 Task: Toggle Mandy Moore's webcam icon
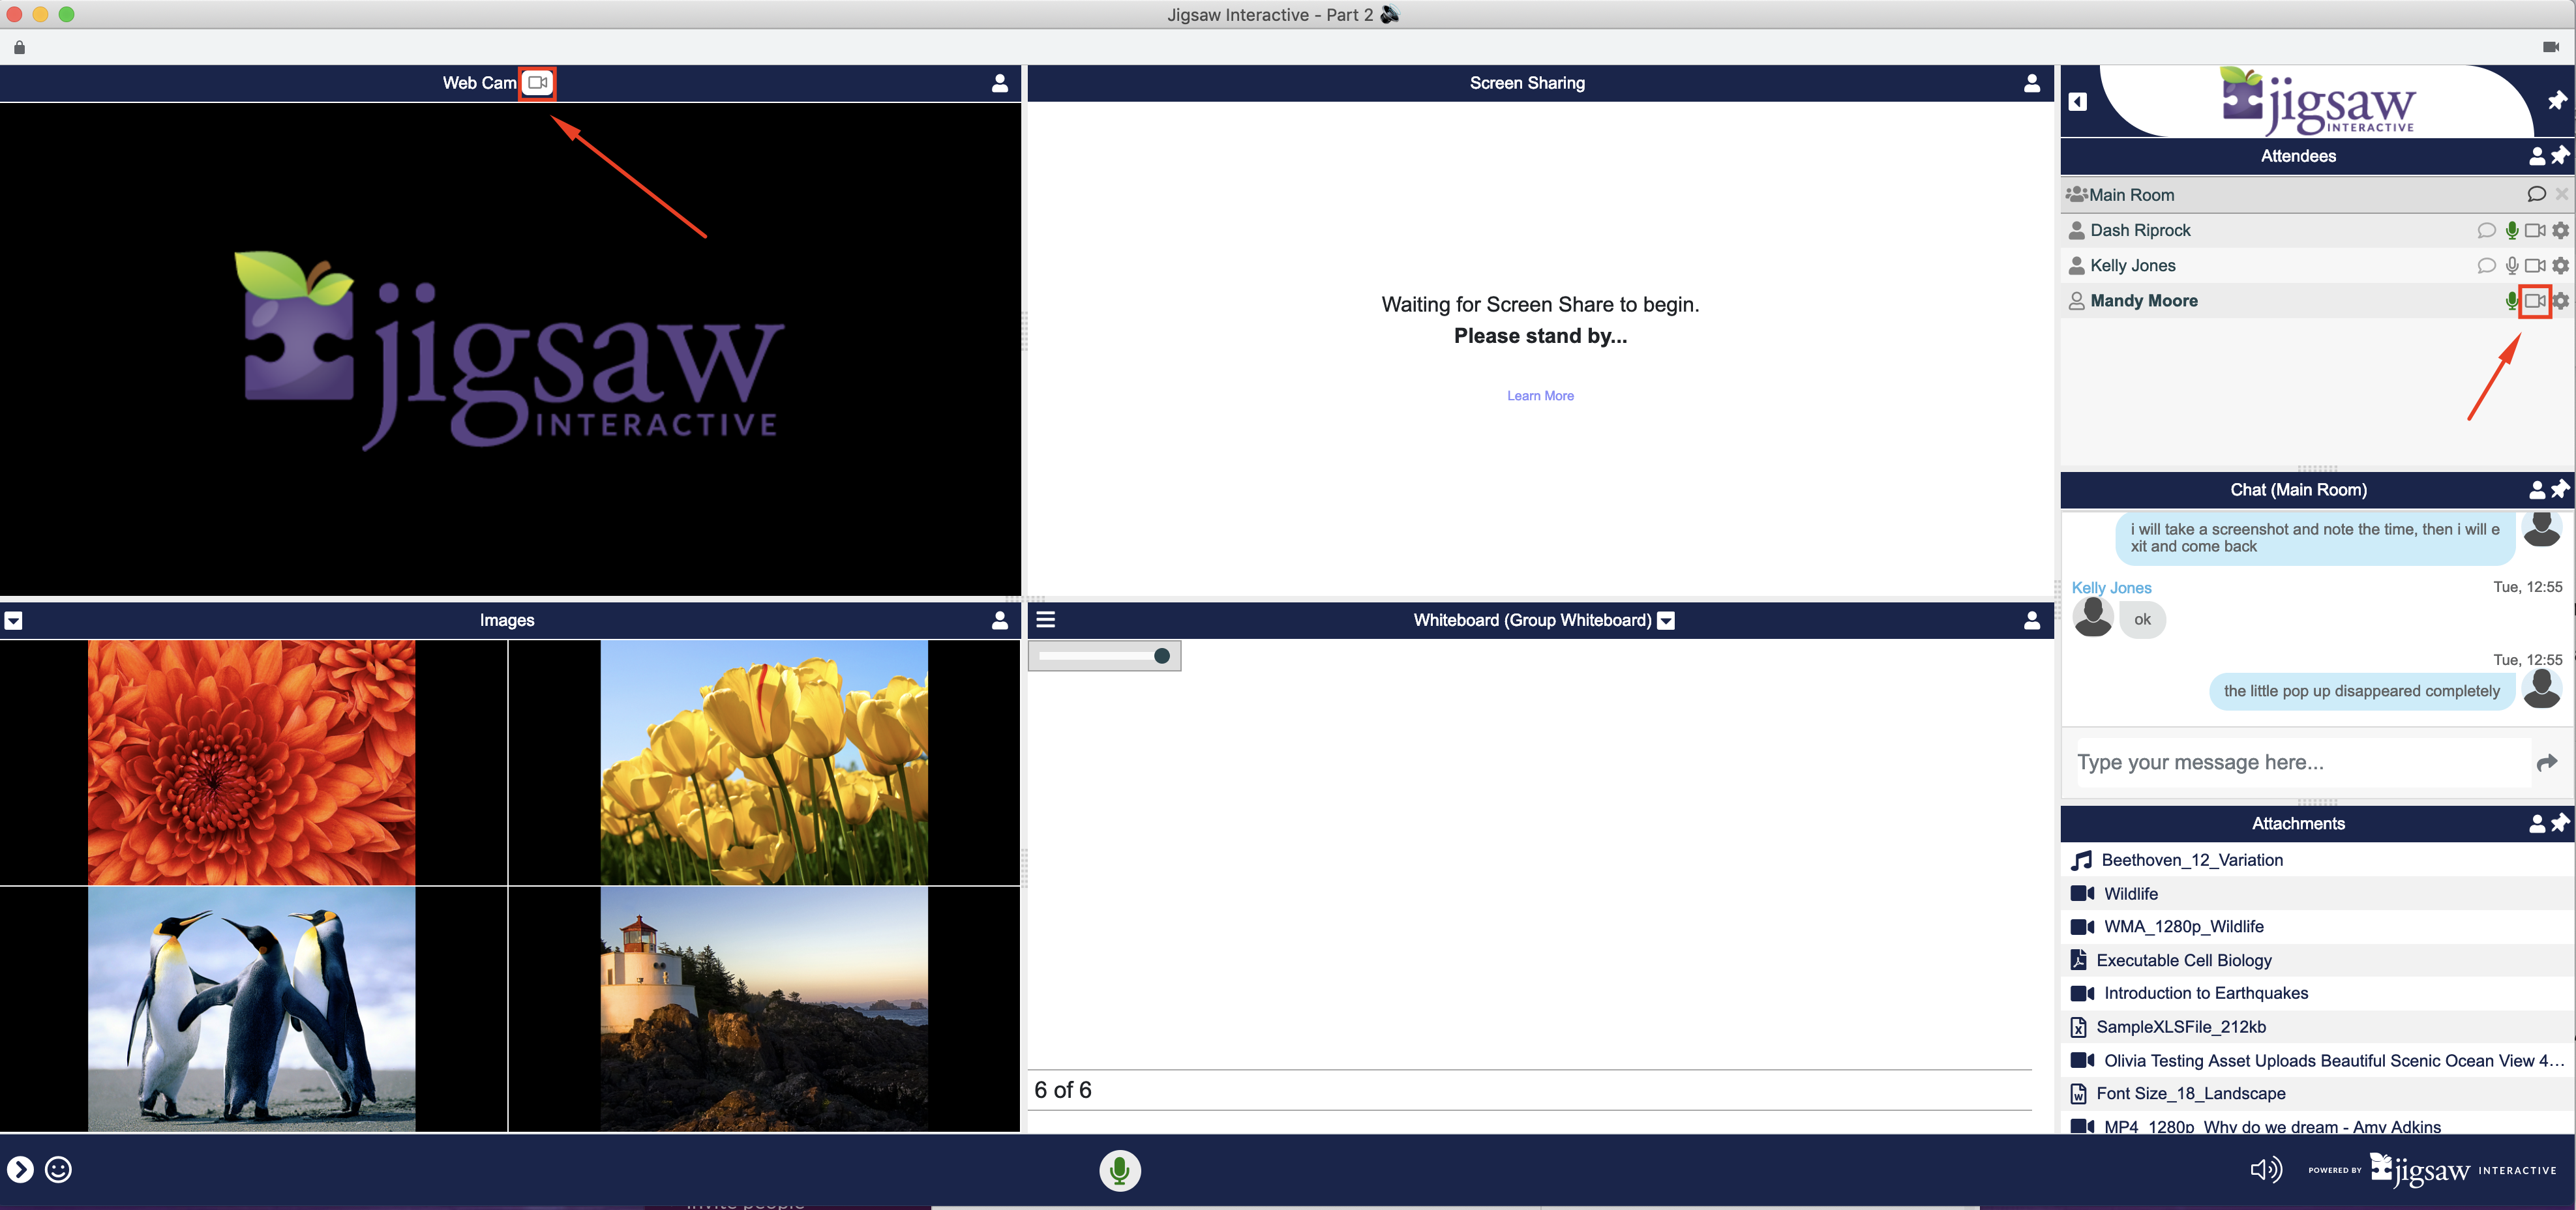click(2535, 301)
